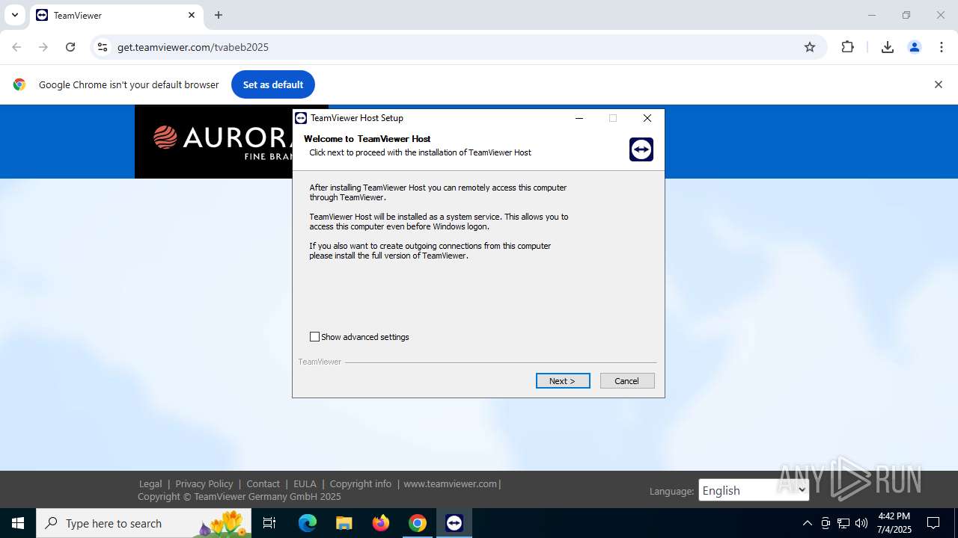Bookmark this page with star icon
Screen dimensions: 958x538
point(810,47)
